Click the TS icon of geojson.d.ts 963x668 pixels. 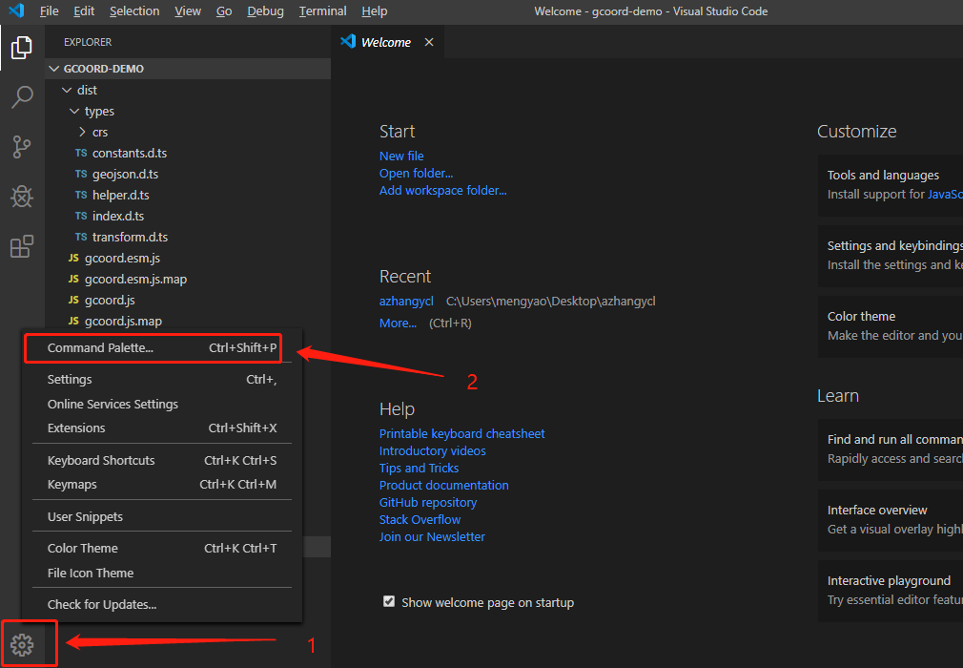[x=80, y=174]
